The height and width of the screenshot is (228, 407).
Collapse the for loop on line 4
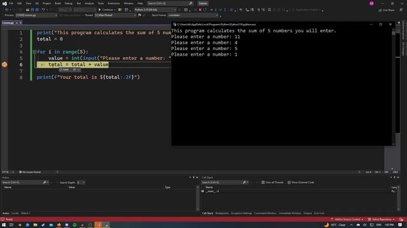(x=34, y=52)
